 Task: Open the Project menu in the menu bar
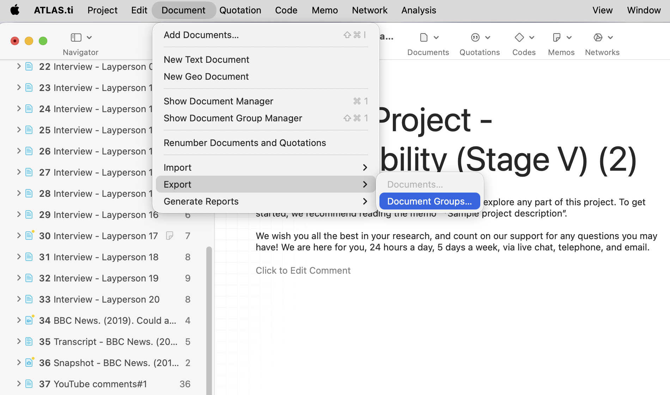[x=102, y=10]
